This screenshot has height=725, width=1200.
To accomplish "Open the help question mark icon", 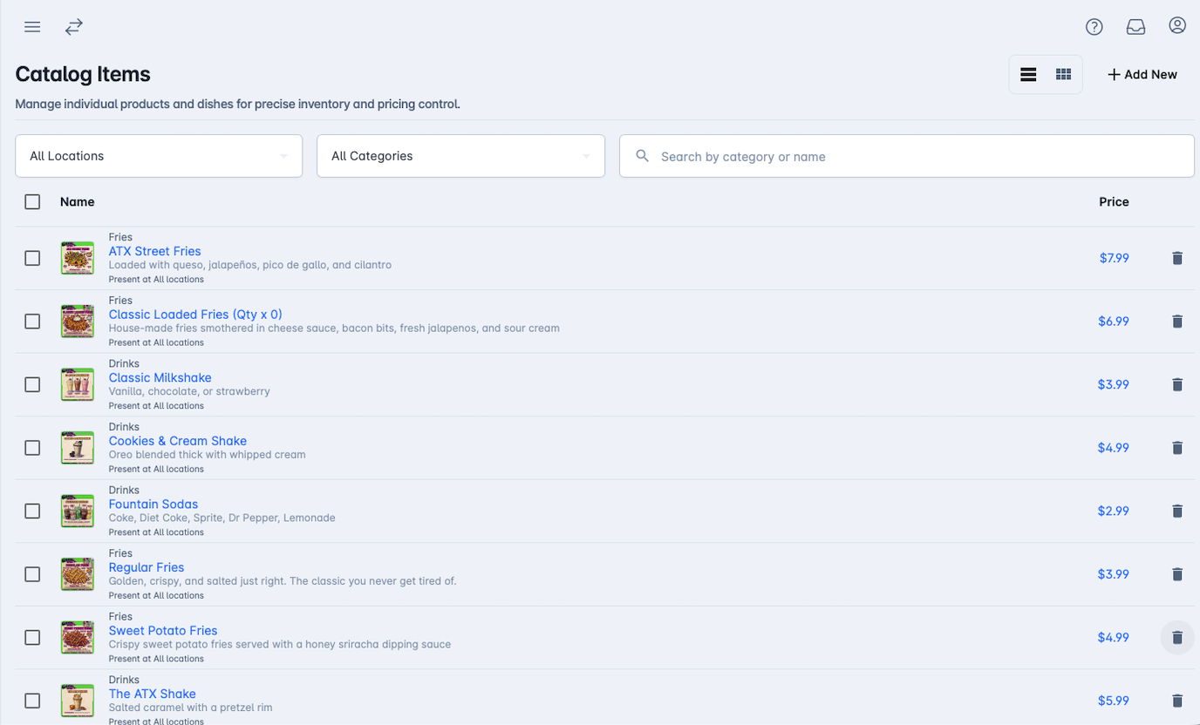I will (1094, 27).
